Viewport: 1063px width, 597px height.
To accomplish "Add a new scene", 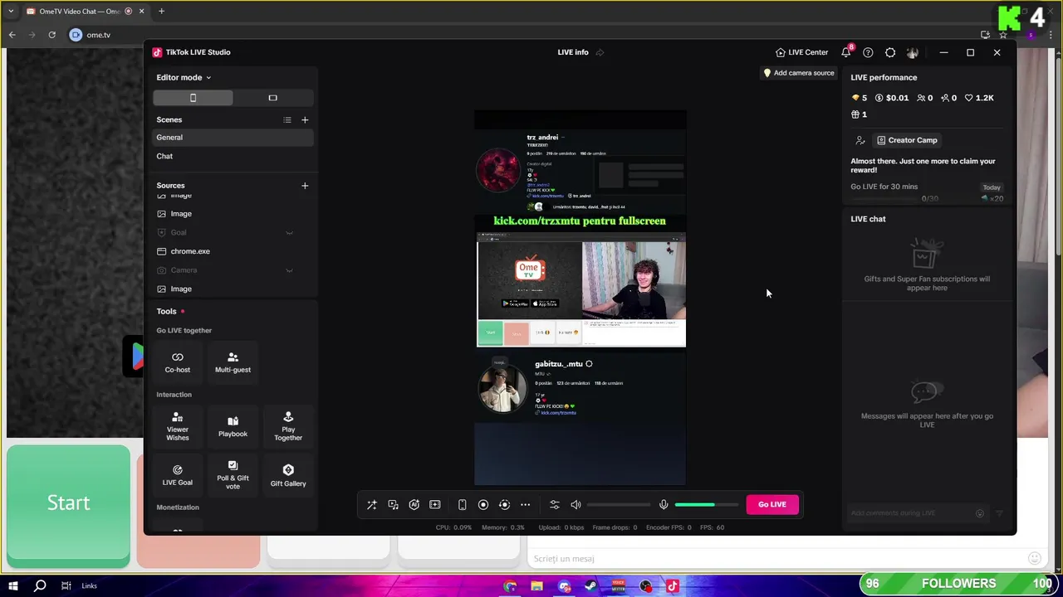I will pyautogui.click(x=305, y=120).
